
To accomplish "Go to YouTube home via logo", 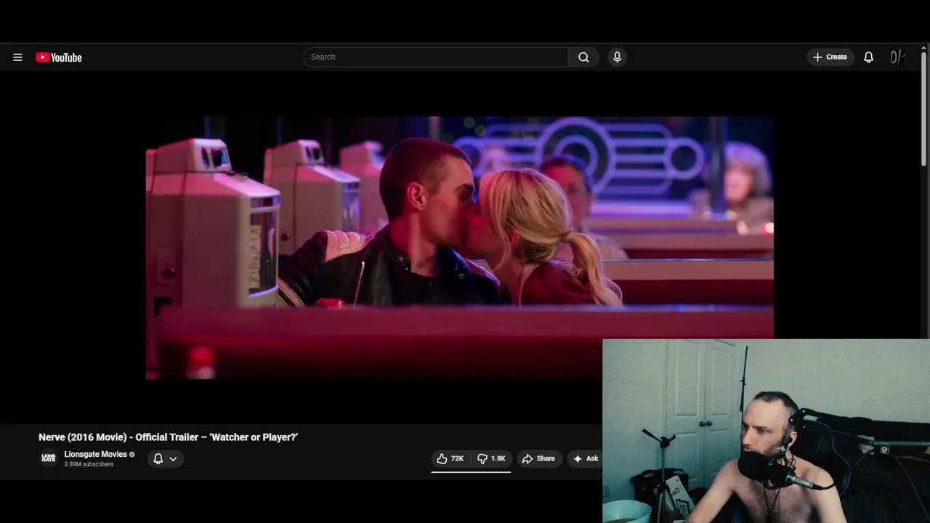I will point(59,57).
